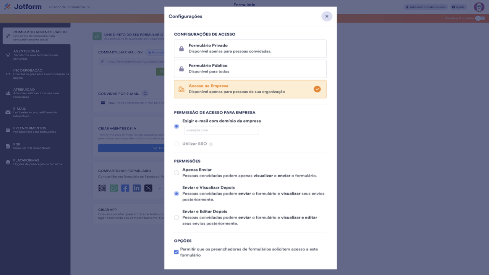Select the Acesso na Empresa option
489x275 pixels.
tap(250, 89)
